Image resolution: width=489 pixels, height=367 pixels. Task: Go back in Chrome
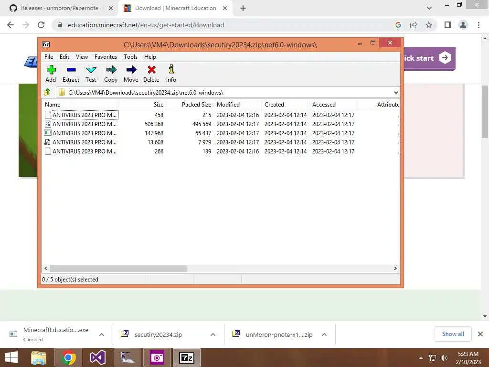click(11, 25)
